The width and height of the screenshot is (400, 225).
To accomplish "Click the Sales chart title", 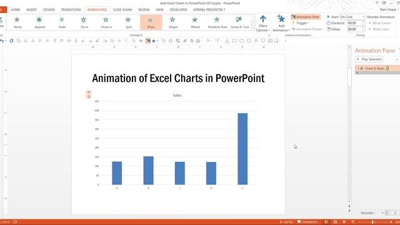I will point(177,95).
